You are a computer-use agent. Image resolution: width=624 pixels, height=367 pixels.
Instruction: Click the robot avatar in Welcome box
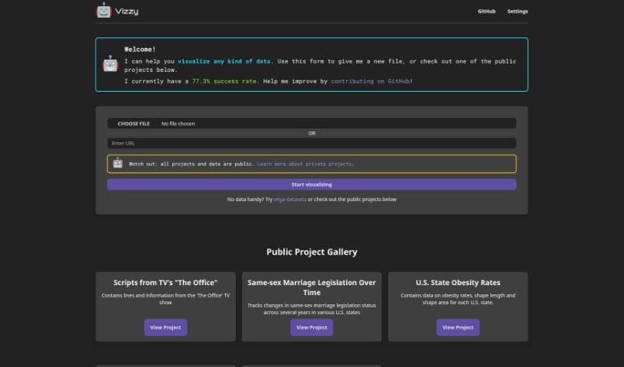[110, 64]
